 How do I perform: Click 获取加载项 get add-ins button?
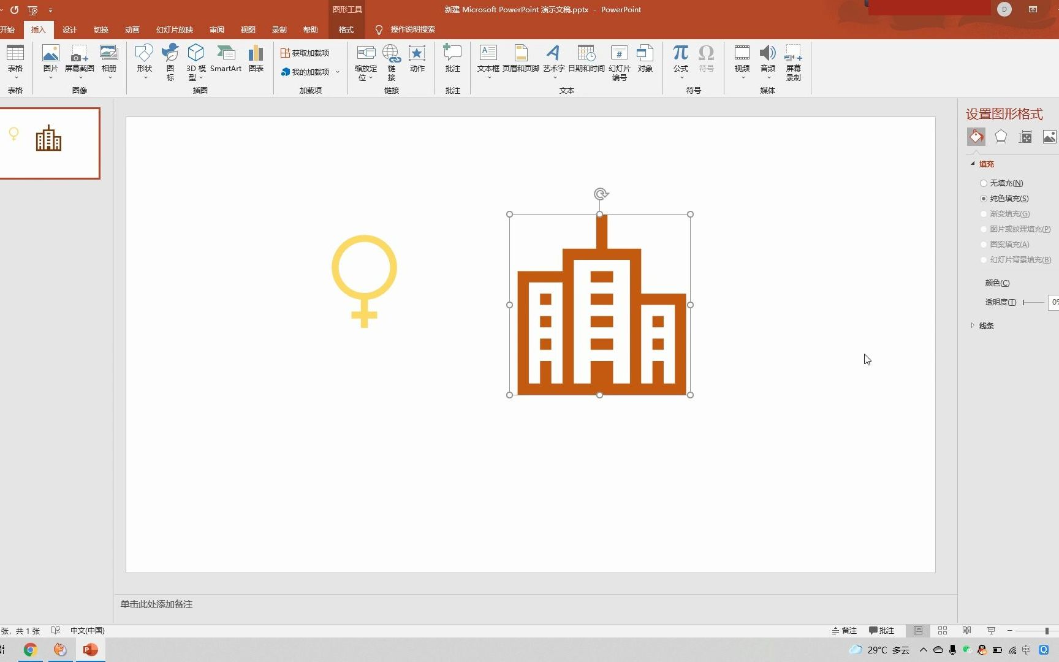coord(305,53)
